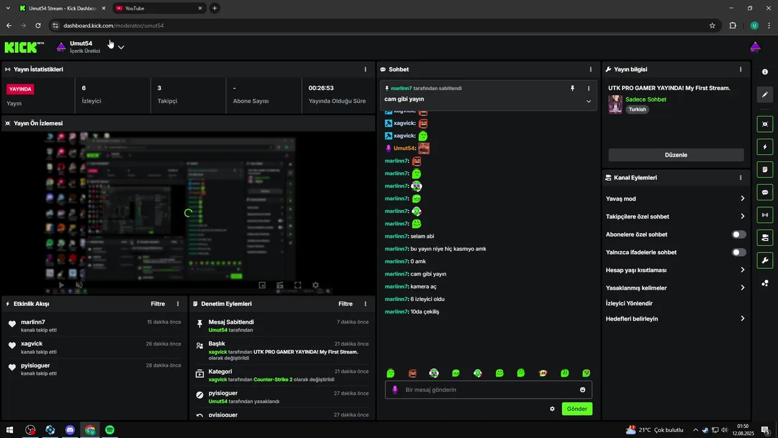Open the Windows Start menu
The width and height of the screenshot is (778, 438).
[x=10, y=430]
